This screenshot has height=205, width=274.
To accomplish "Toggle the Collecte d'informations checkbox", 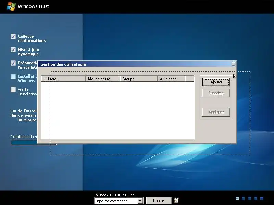I will (13, 36).
